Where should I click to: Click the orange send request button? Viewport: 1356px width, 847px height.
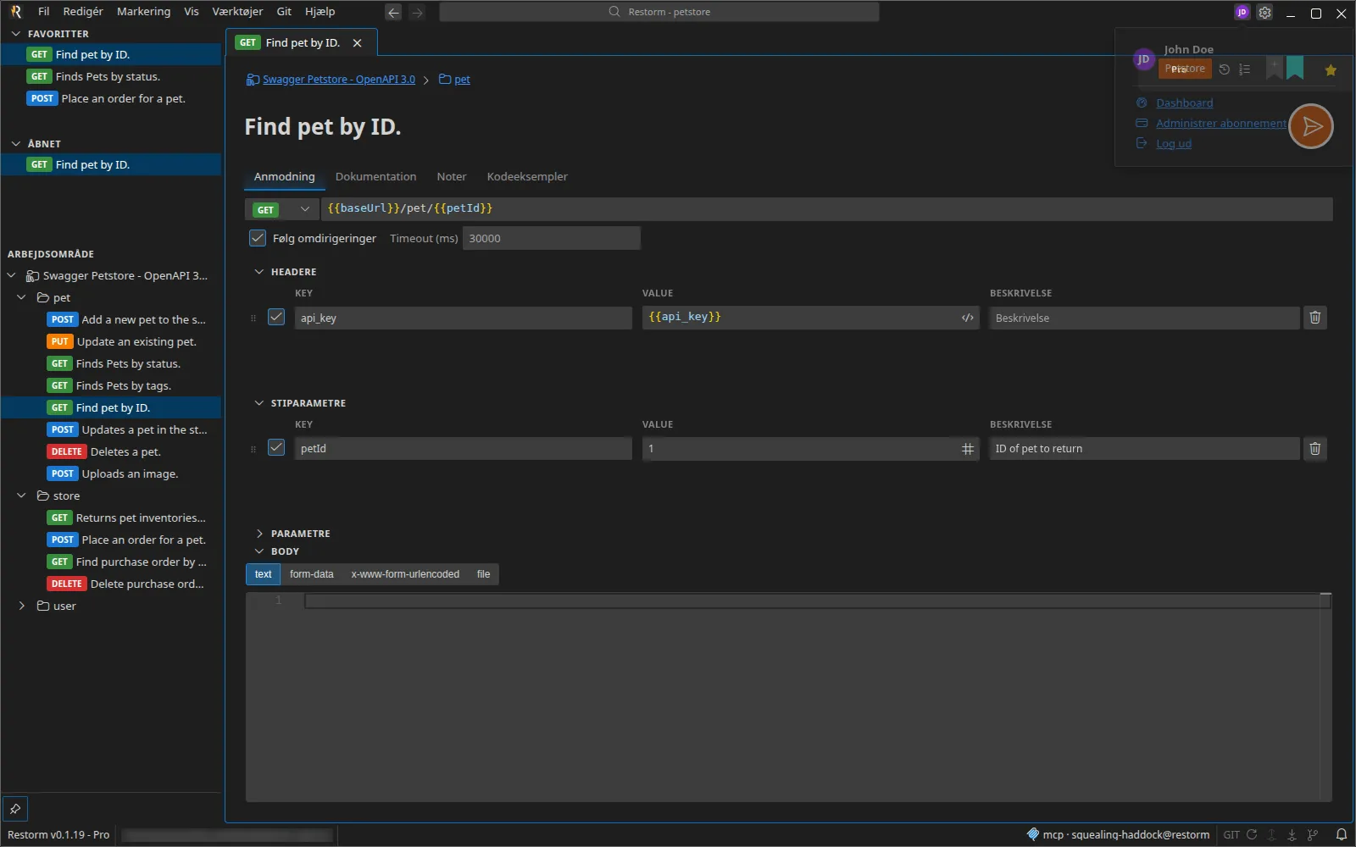(1311, 126)
